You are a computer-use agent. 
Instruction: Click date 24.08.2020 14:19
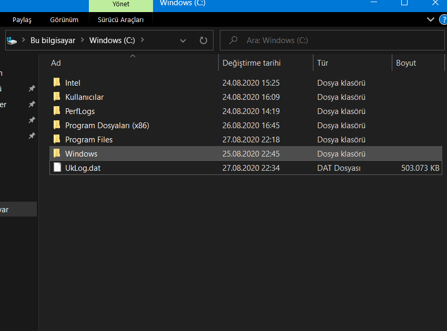pos(251,111)
